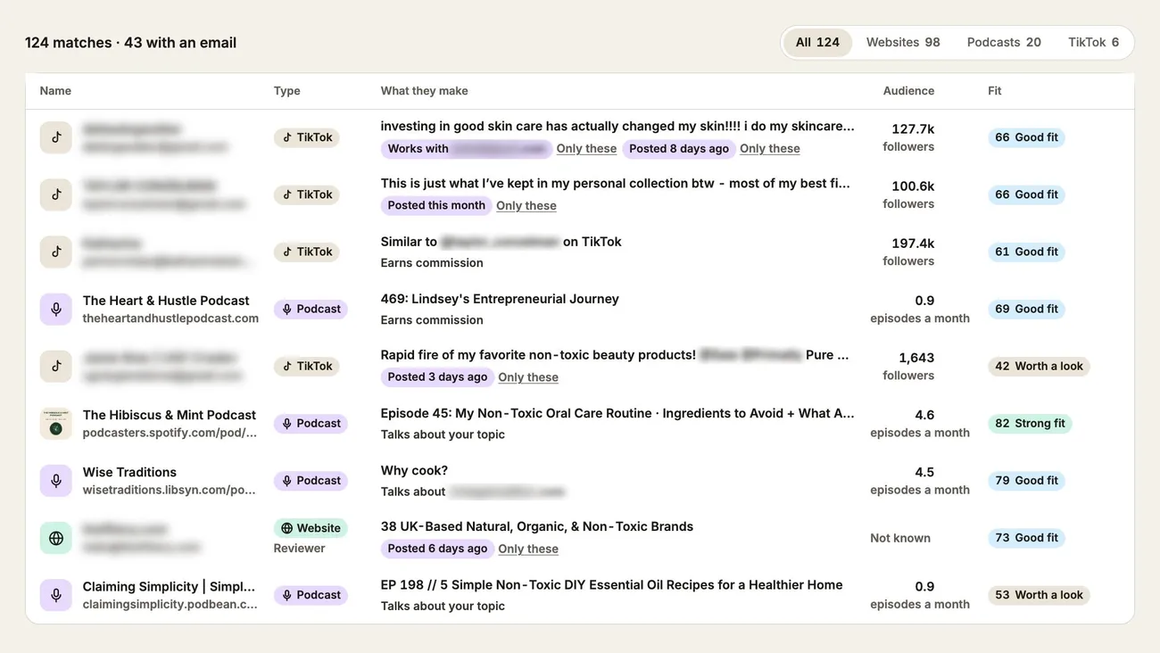Image resolution: width=1160 pixels, height=653 pixels.
Task: Click Only these next to Posted 8 days ago
Action: point(769,149)
